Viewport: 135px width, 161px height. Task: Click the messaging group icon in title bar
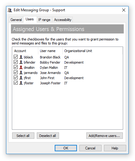click(x=10, y=10)
